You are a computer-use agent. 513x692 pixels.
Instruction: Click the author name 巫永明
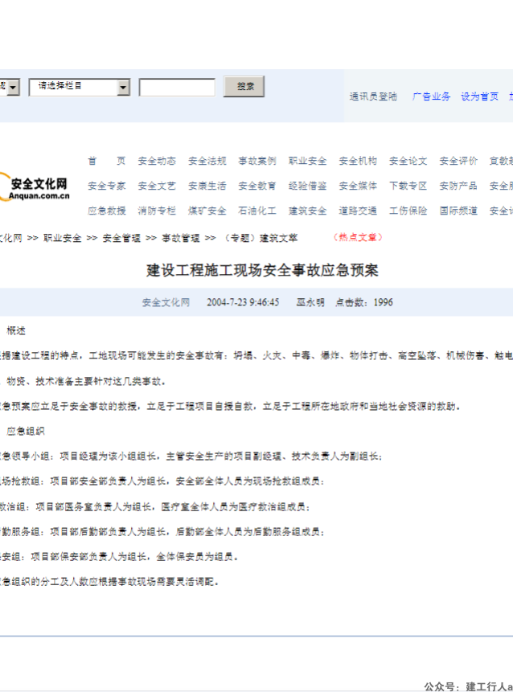(x=310, y=302)
